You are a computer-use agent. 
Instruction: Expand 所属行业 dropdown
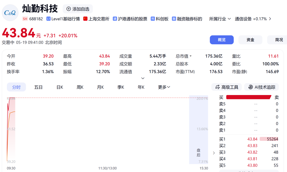(220, 19)
